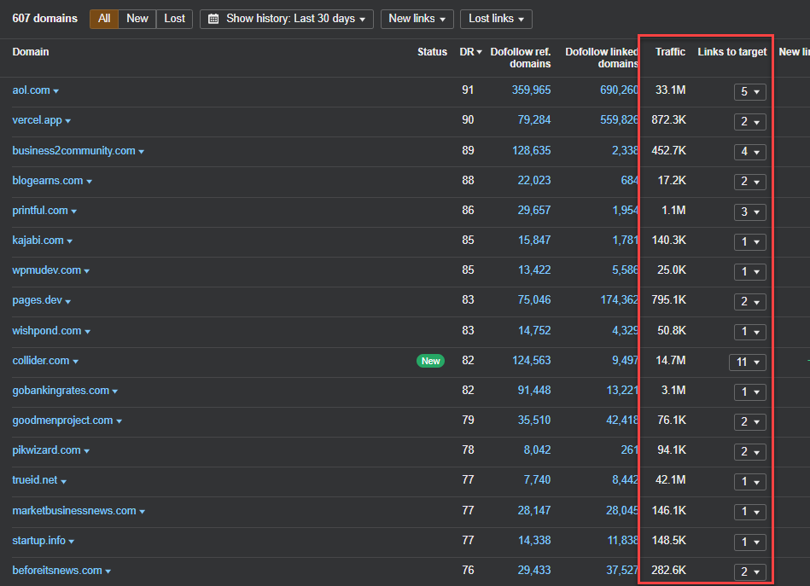Screen dimensions: 810x586
Task: Open the printful.com domain link
Action: point(40,211)
